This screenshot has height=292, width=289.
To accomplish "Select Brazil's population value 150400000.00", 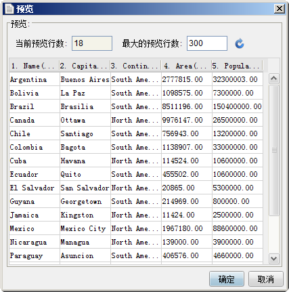I will click(x=238, y=106).
